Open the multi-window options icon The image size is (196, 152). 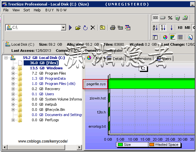(128, 28)
